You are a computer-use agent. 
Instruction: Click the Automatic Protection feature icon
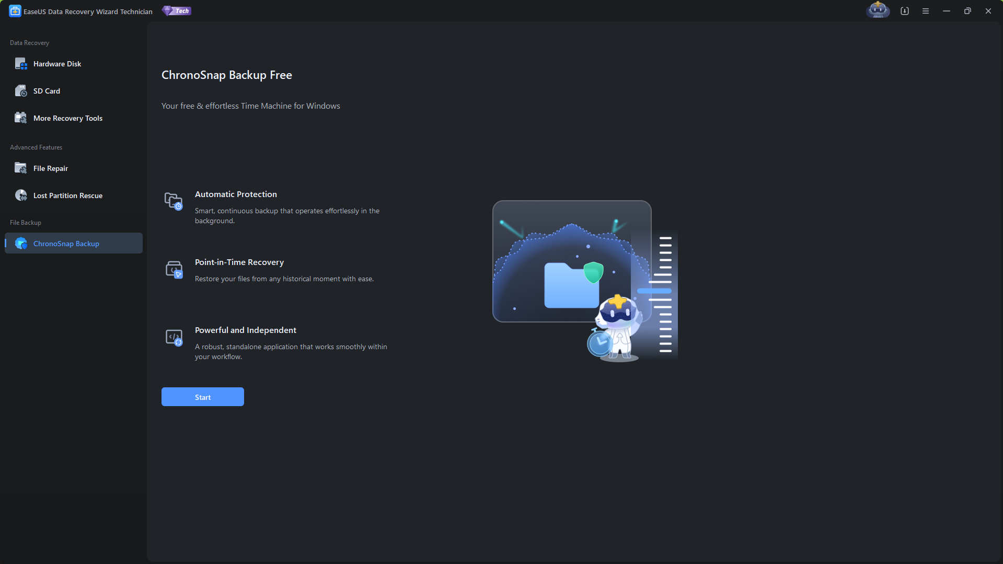pos(174,201)
